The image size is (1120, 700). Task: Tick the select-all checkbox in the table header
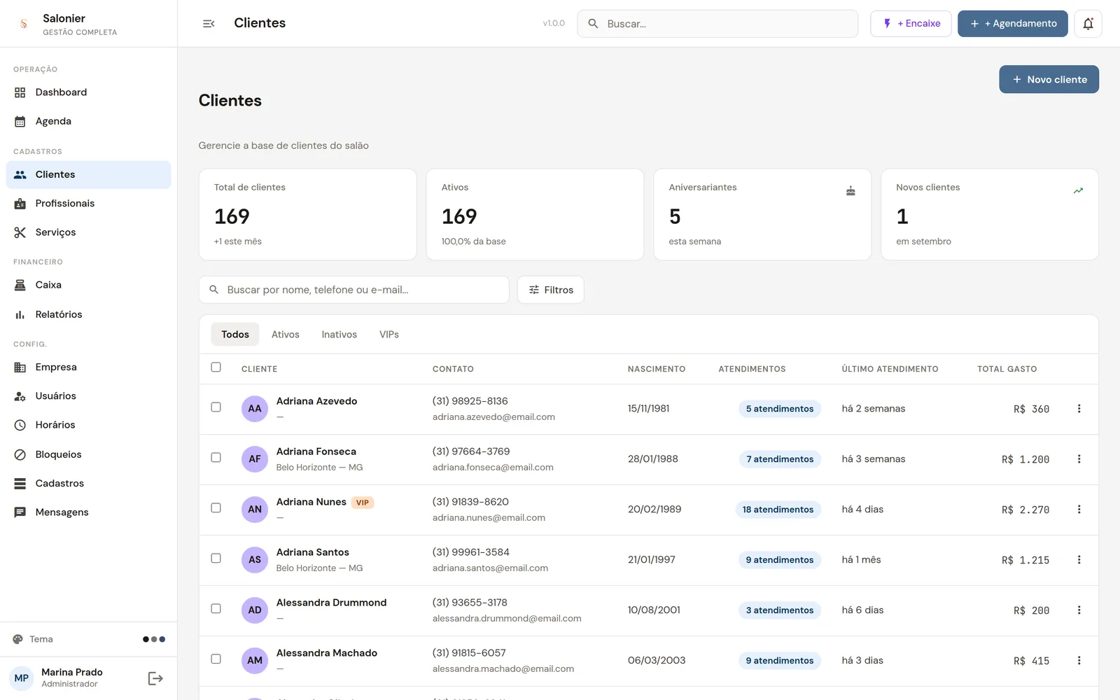click(216, 367)
